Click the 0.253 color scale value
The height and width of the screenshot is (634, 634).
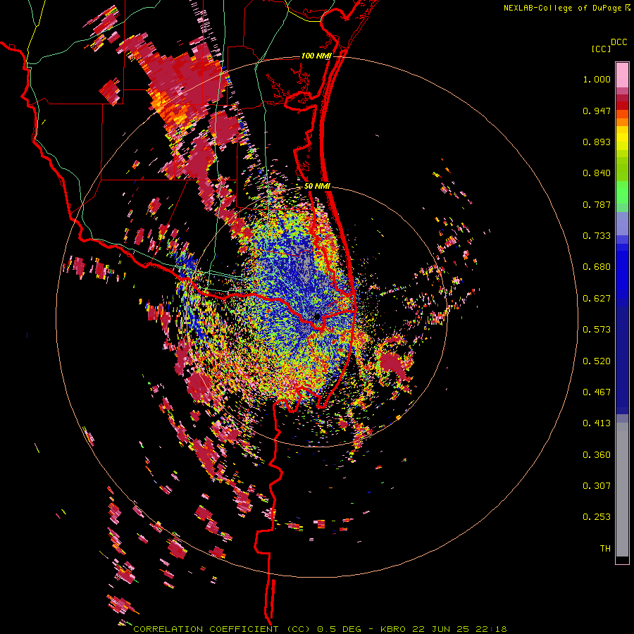pyautogui.click(x=597, y=517)
